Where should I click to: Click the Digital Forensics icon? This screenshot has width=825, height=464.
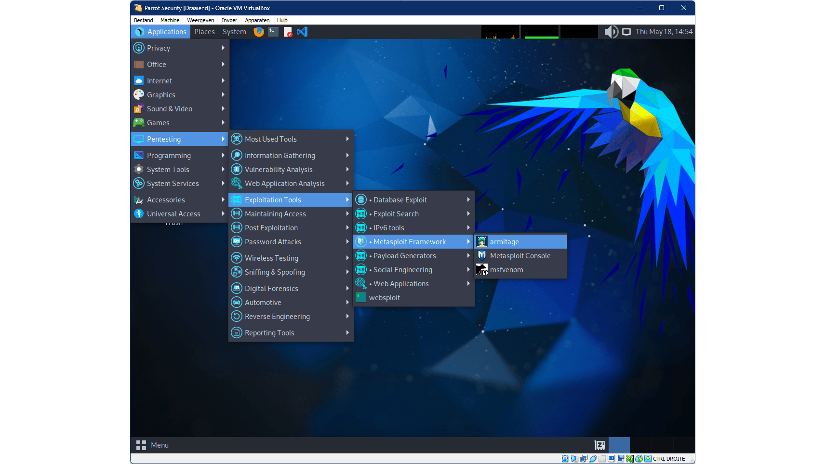237,289
